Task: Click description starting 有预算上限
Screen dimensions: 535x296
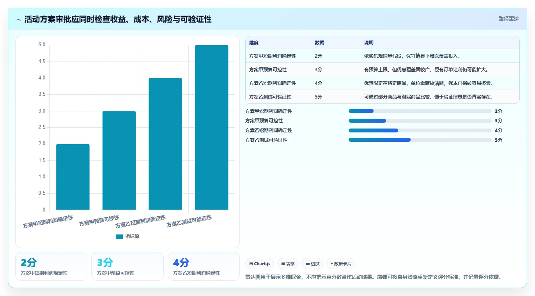Action: coord(426,70)
